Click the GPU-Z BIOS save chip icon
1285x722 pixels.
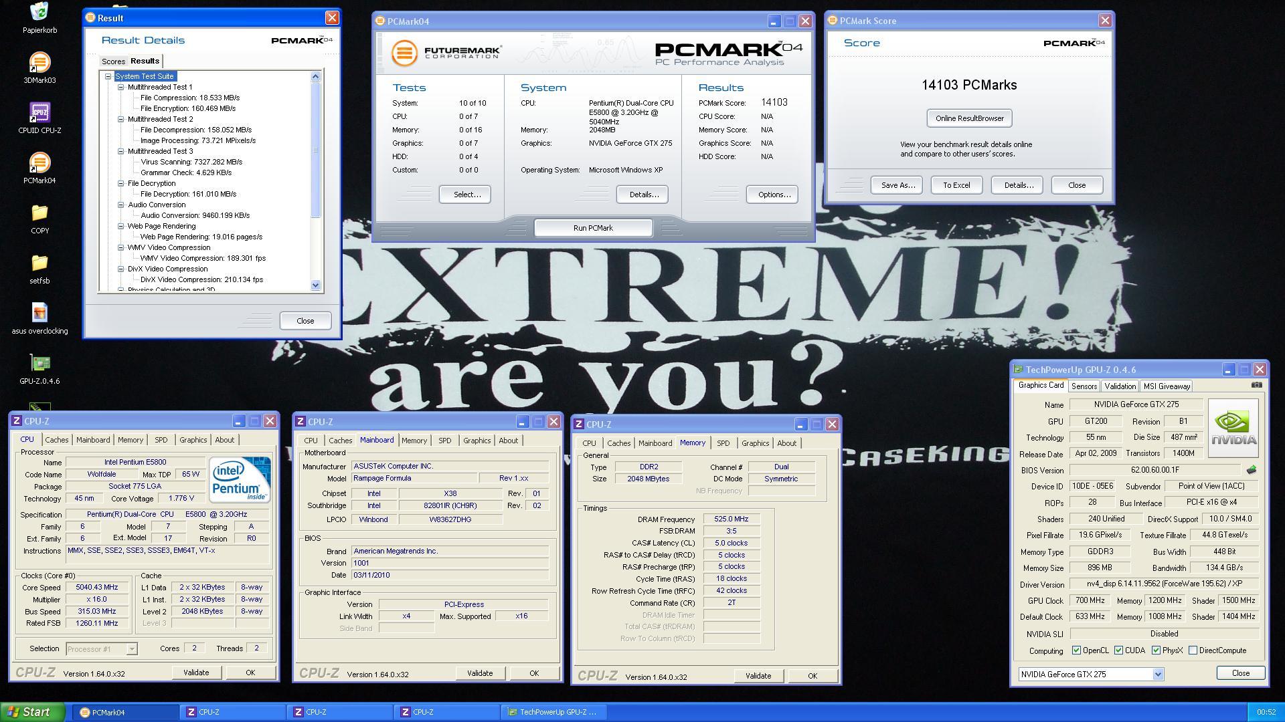(1251, 470)
